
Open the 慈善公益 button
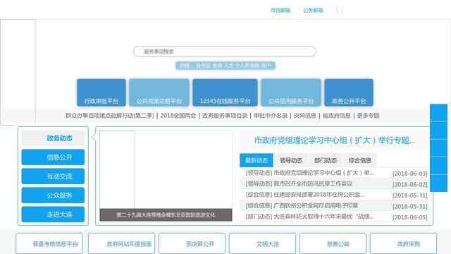point(333,244)
